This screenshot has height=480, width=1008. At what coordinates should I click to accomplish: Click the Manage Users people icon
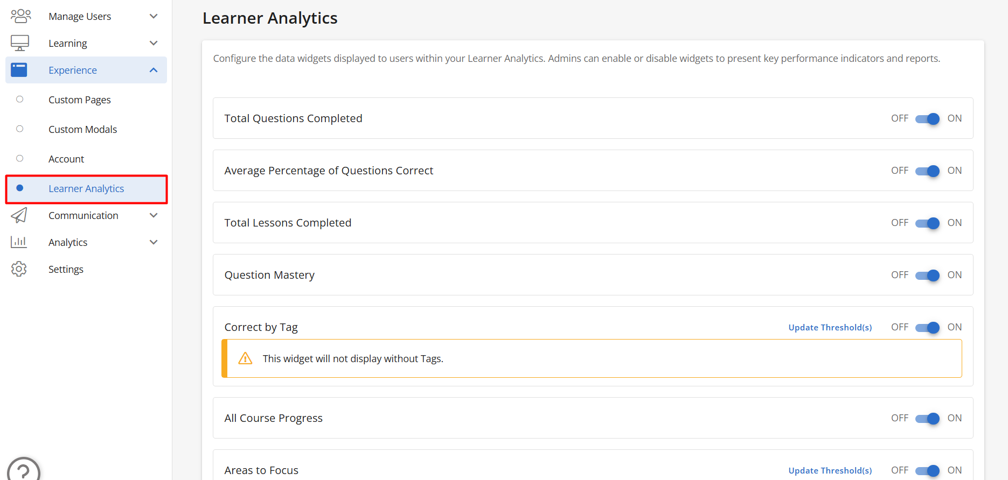(20, 16)
